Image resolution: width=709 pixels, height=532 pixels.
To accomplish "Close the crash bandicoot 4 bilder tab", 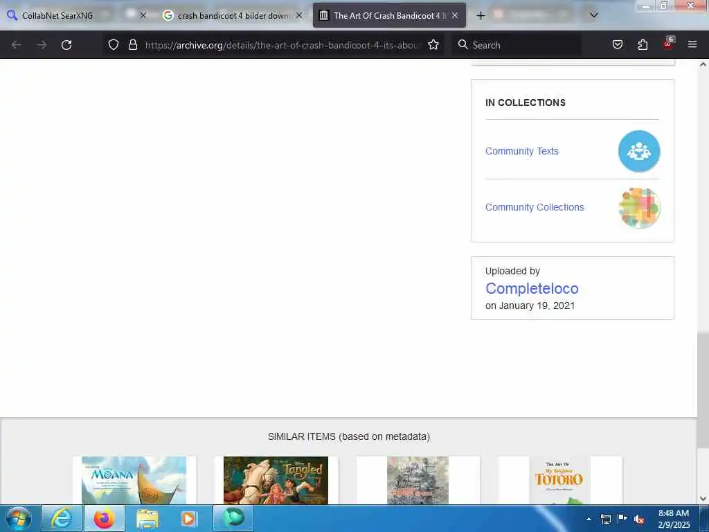I will coord(299,15).
